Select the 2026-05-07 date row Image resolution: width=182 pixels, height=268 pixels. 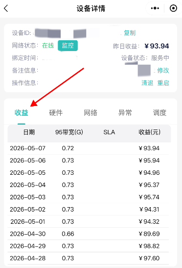click(x=88, y=148)
